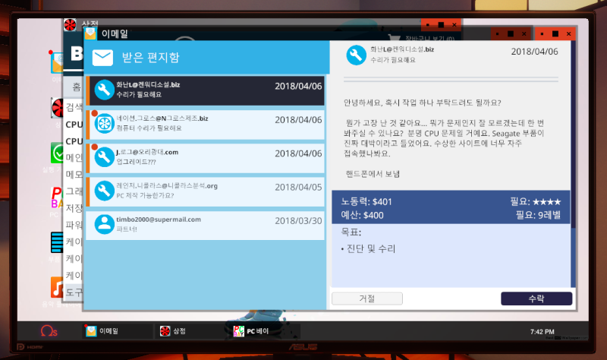Open the email 컴퓨터 수리가 필요해요
The width and height of the screenshot is (607, 360).
205,124
